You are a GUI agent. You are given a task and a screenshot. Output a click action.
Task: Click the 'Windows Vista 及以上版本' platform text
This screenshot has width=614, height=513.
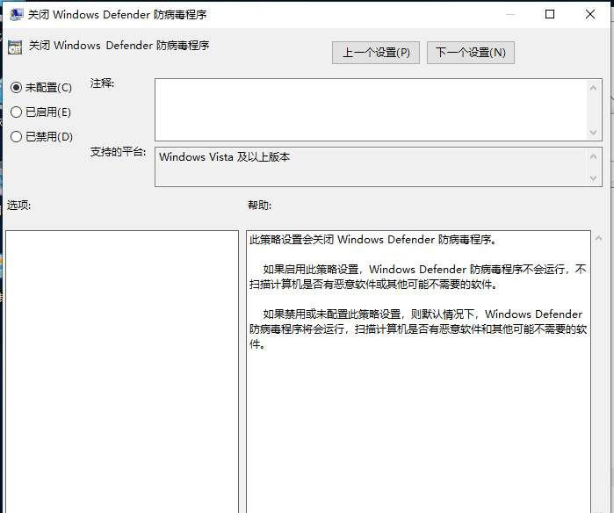(x=224, y=157)
